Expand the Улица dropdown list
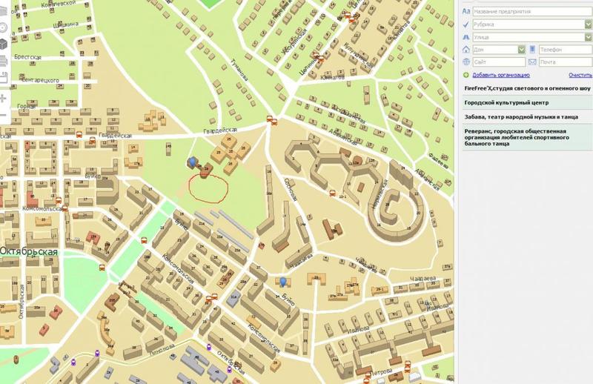Viewport: 593px width, 384px height. pos(588,37)
